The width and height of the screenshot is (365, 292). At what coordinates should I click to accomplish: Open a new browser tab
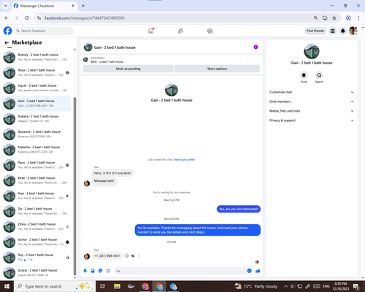click(x=83, y=6)
